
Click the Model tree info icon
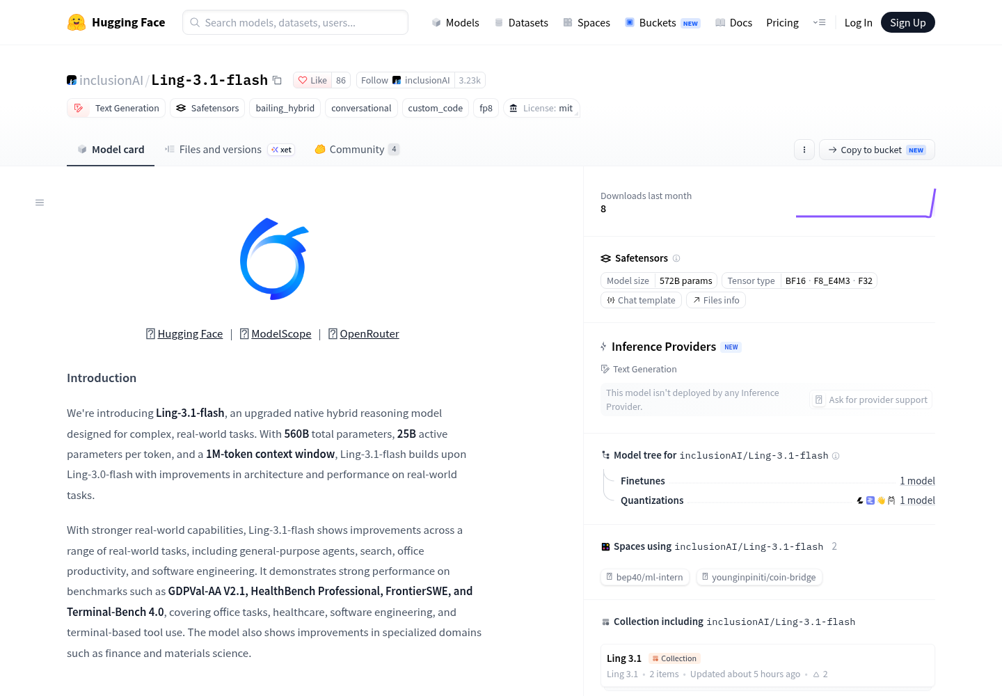[x=836, y=456]
